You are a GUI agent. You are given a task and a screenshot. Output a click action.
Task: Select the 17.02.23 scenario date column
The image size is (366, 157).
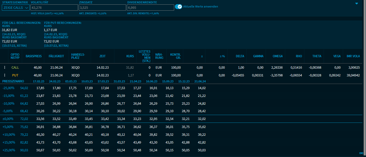pos(38,81)
